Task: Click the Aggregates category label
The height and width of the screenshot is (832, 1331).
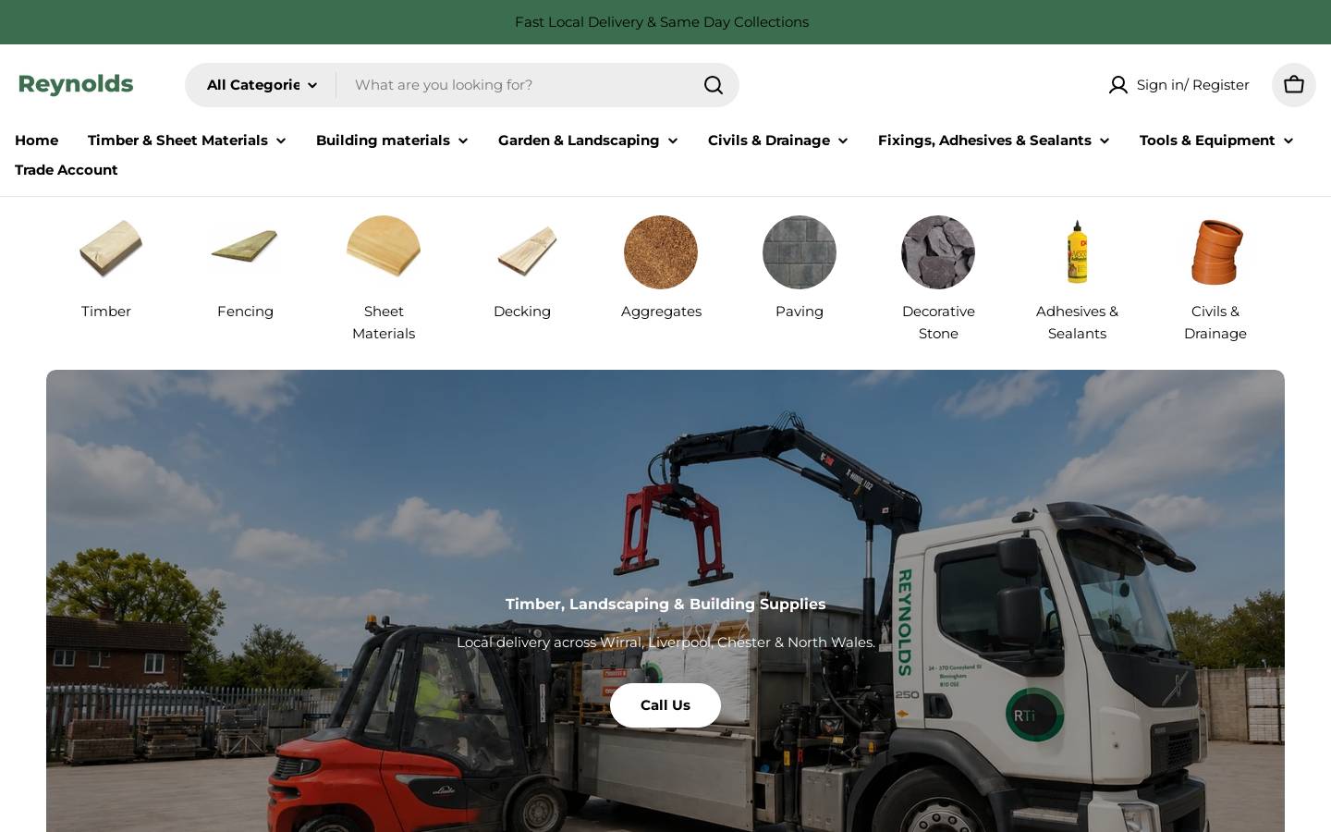Action: pos(661,312)
